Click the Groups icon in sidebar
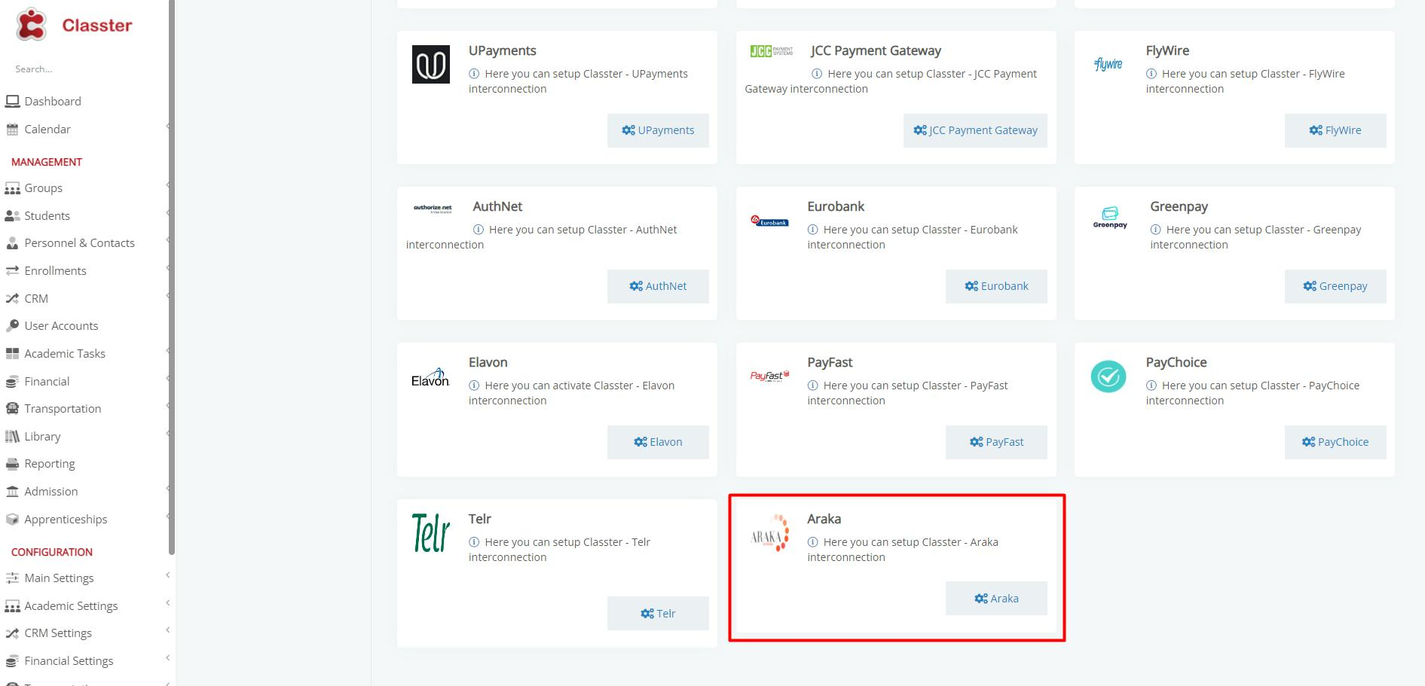Viewport: 1425px width, 686px height. pos(12,188)
